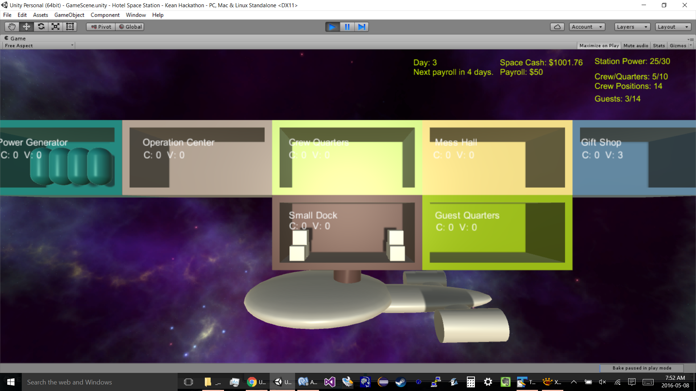Select the Move tool
Viewport: 696px width, 391px height.
(26, 27)
